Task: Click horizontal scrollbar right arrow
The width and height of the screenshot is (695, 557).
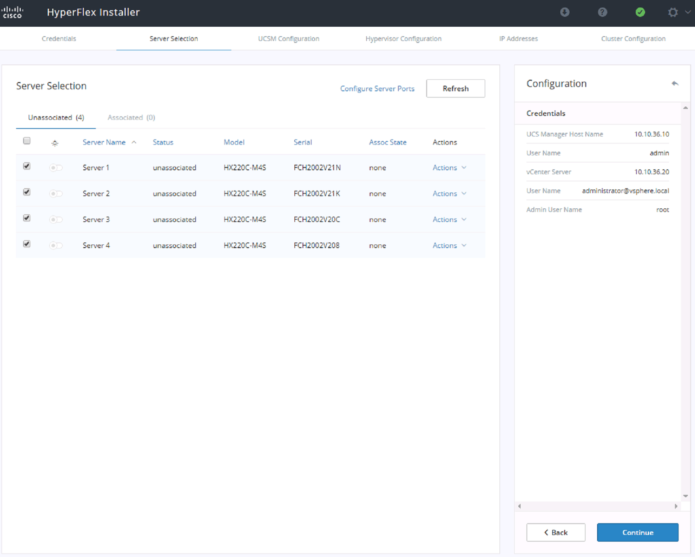Action: point(676,506)
